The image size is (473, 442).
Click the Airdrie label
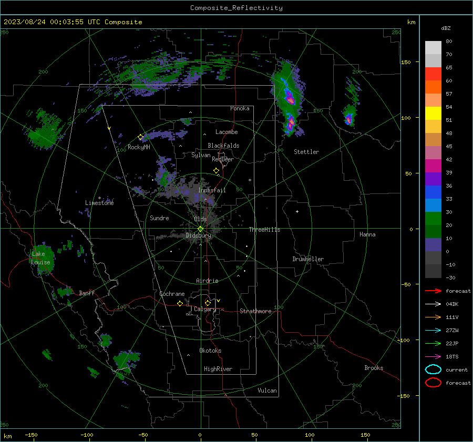click(207, 281)
